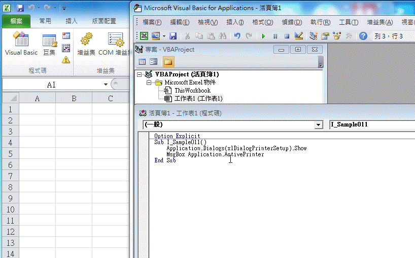Select ThisWorkbook in the project tree
This screenshot has width=415, height=258.
tap(192, 91)
